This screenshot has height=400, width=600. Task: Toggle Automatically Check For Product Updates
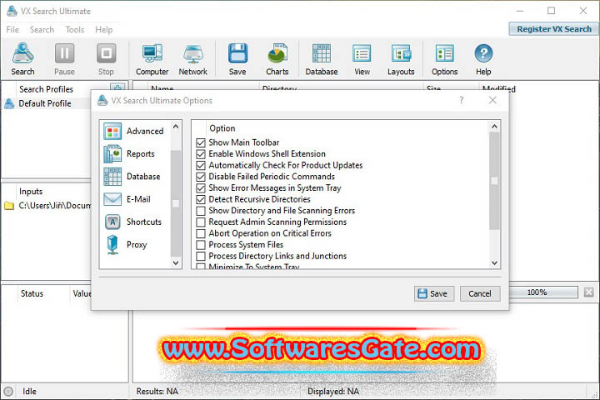[201, 165]
